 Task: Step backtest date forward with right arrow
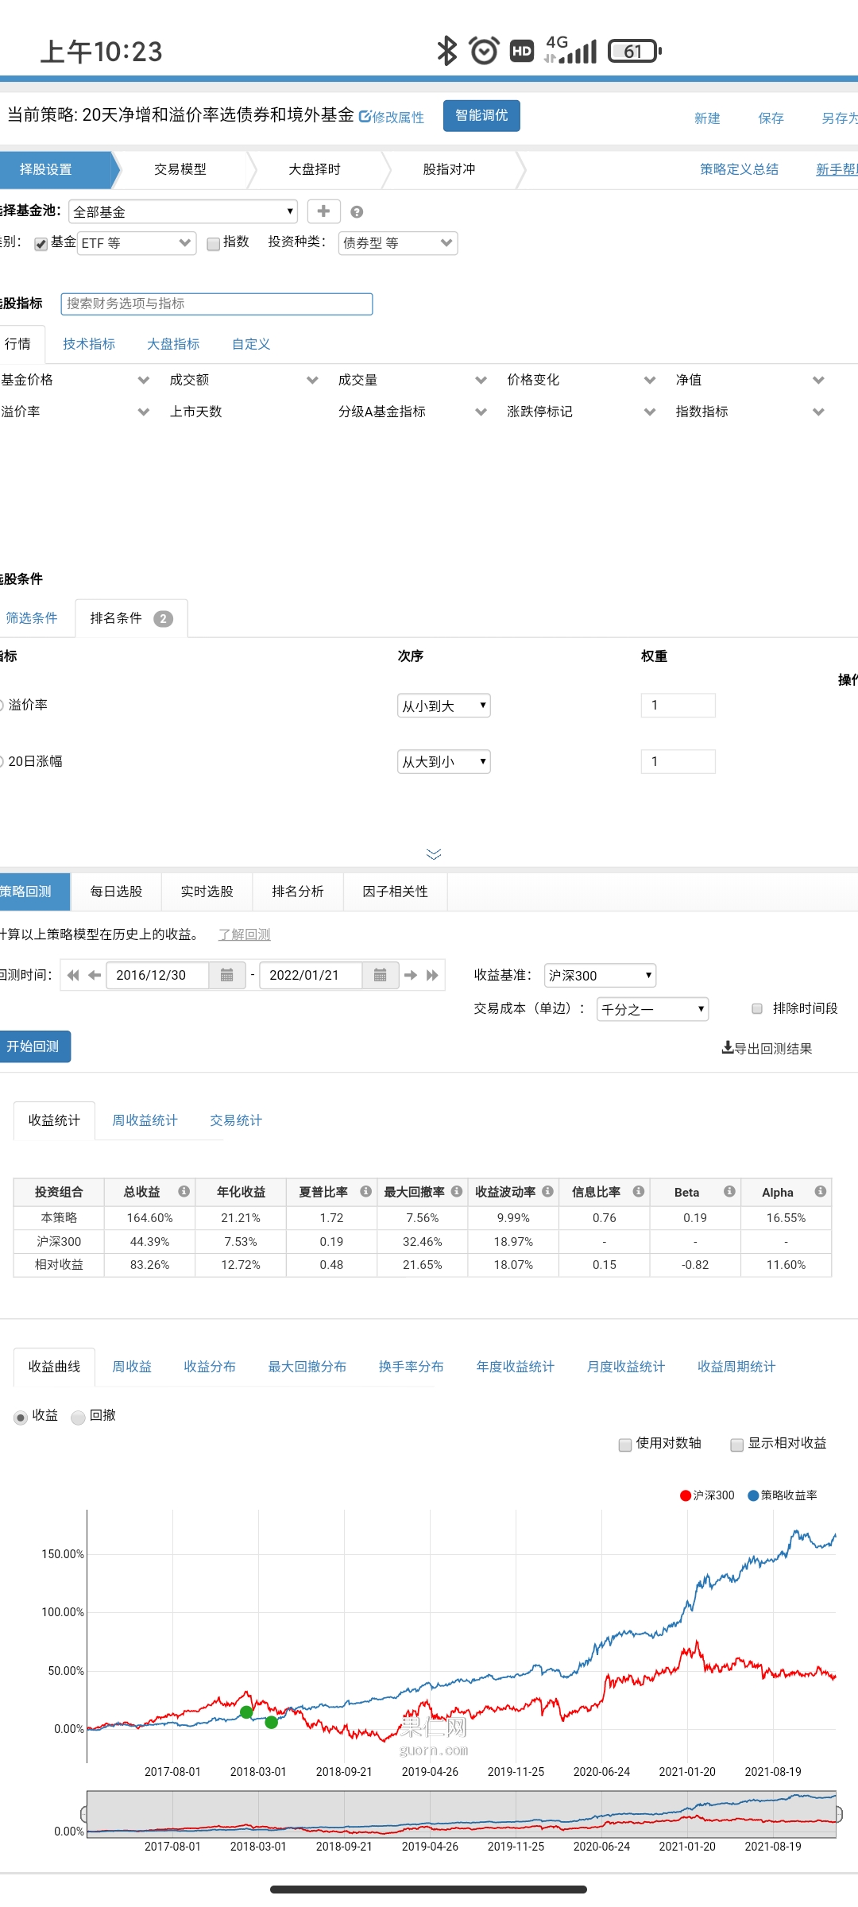[411, 975]
